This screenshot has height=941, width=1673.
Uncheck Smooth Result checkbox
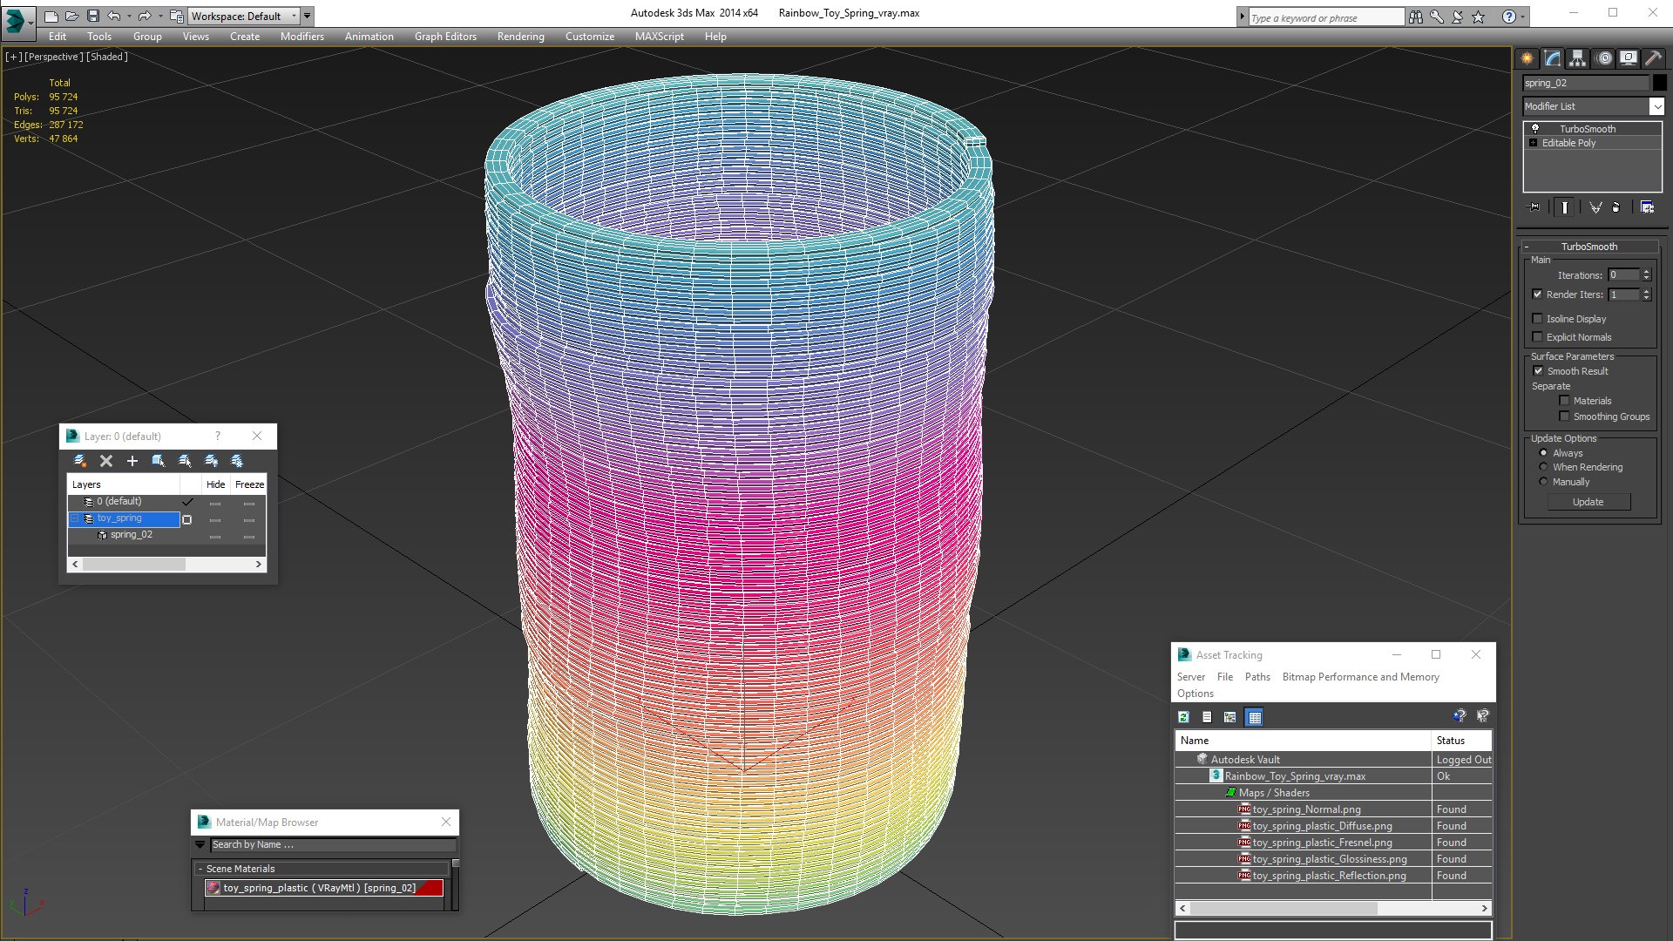[1538, 371]
